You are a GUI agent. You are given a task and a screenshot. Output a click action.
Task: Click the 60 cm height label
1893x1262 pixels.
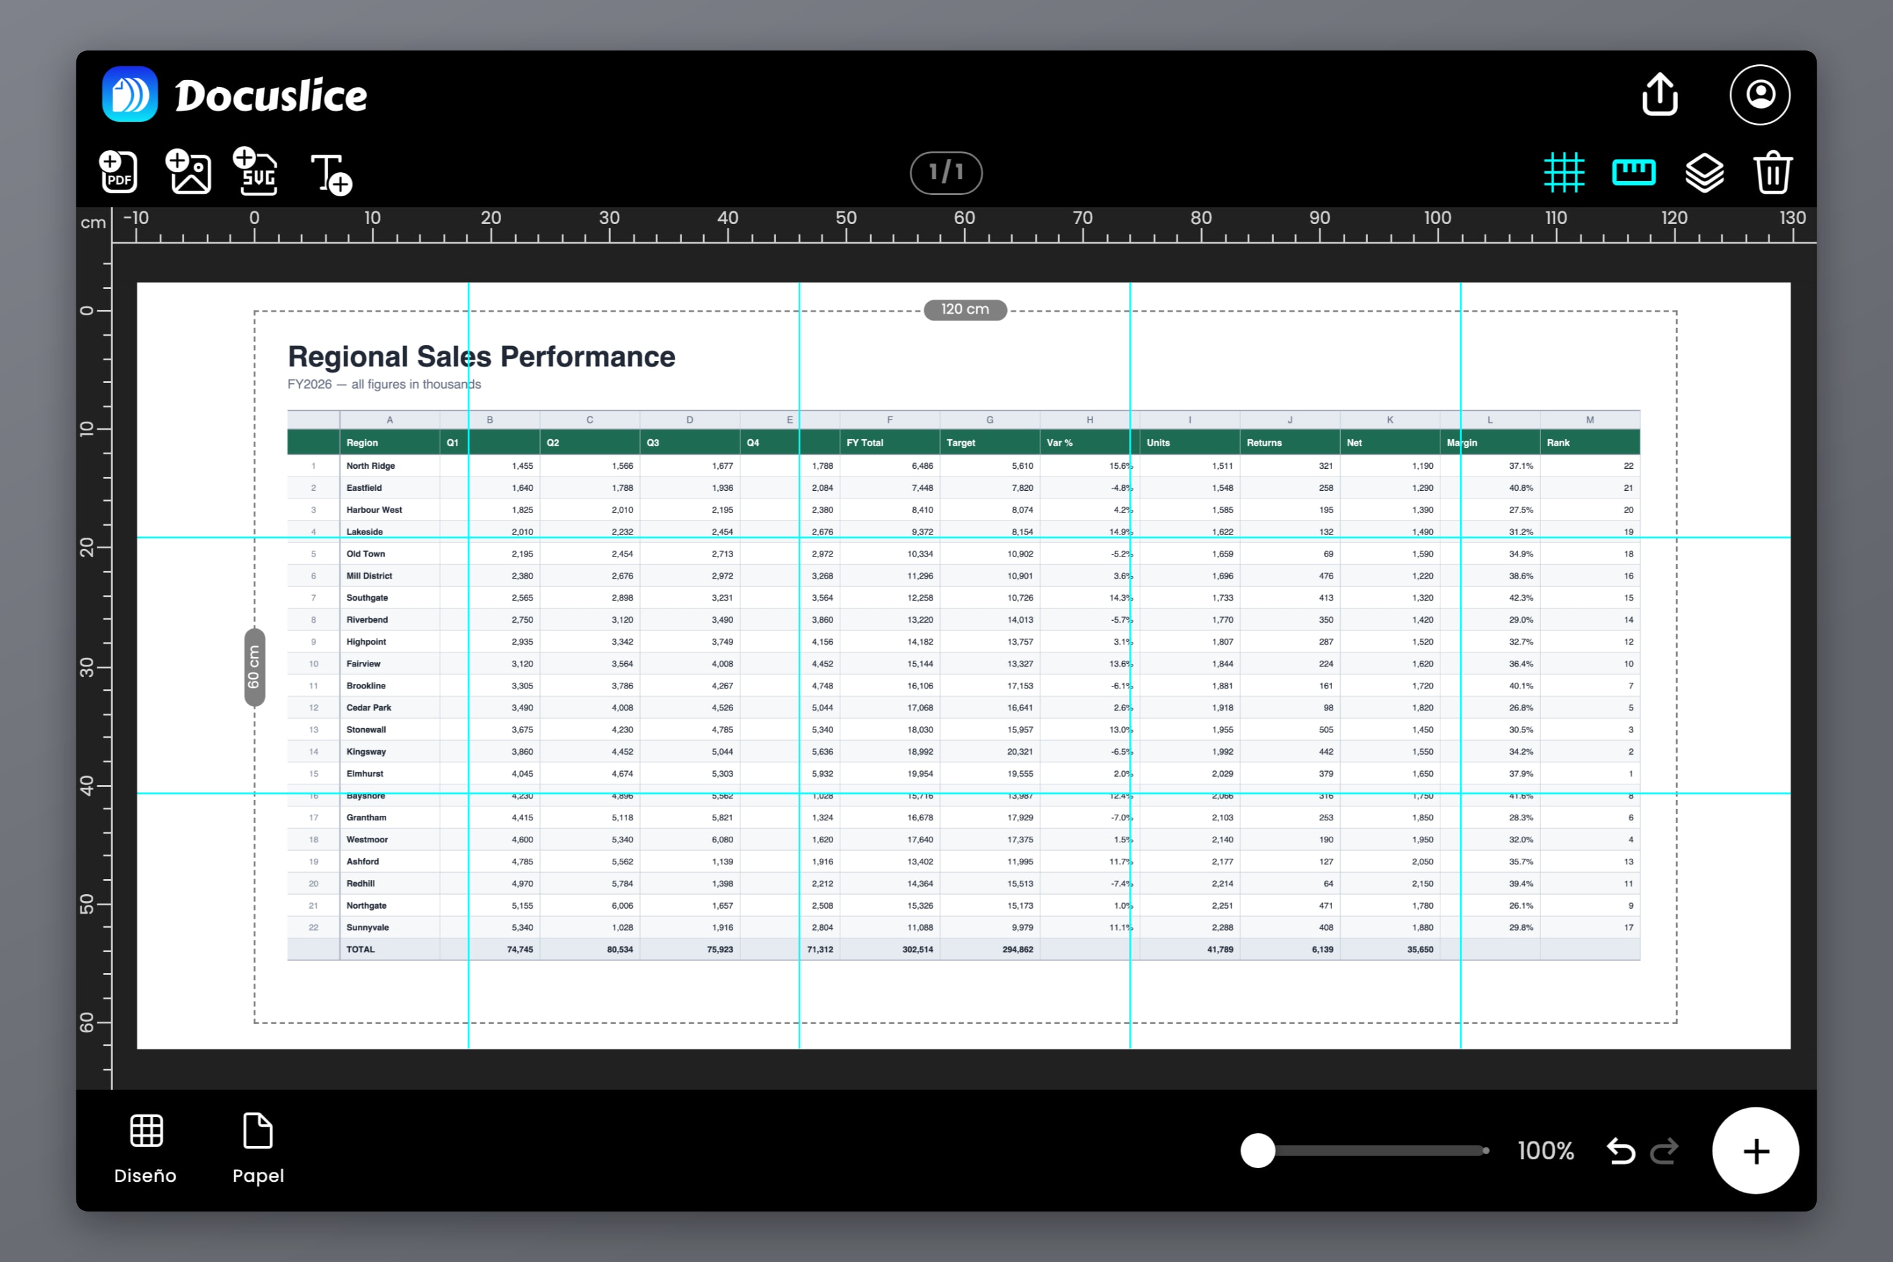254,667
